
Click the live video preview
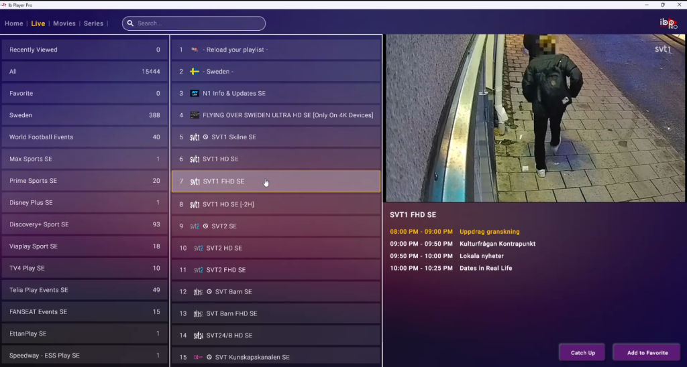pyautogui.click(x=535, y=118)
